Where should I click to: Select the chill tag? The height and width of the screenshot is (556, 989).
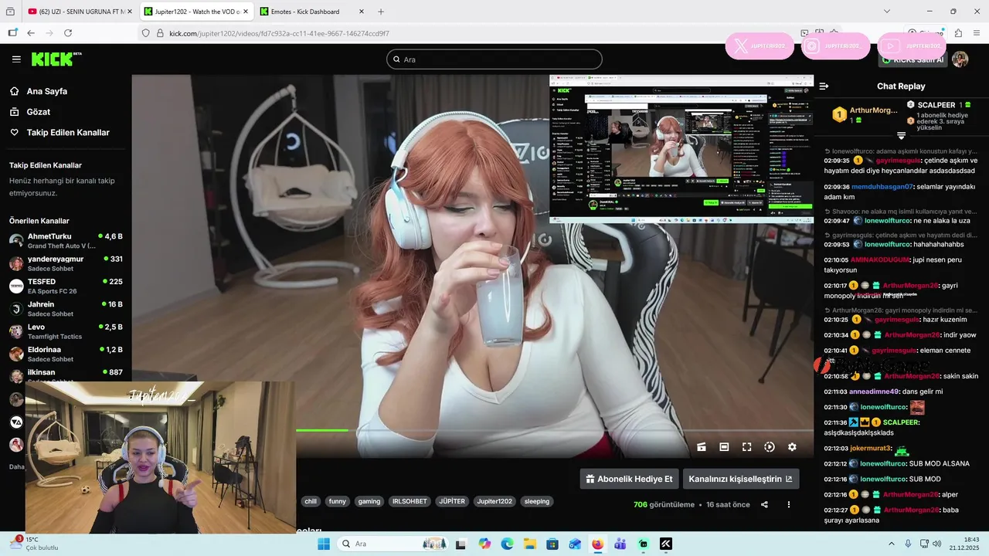[311, 501]
